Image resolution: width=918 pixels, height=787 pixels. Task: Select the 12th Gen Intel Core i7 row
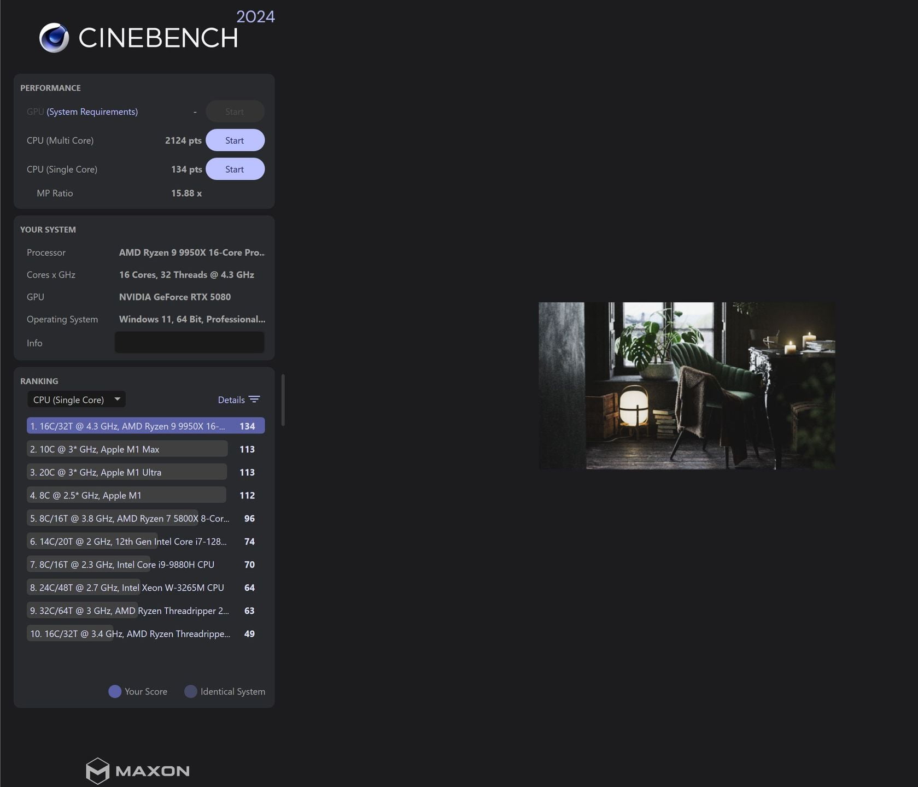coord(145,542)
